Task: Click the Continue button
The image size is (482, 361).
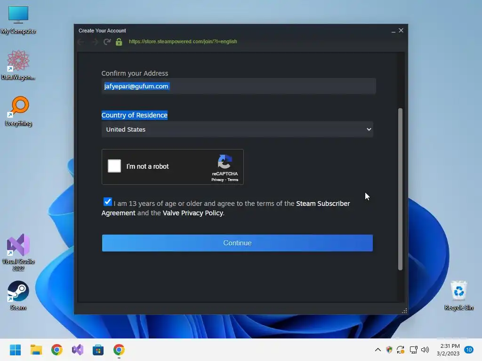Action: [237, 243]
